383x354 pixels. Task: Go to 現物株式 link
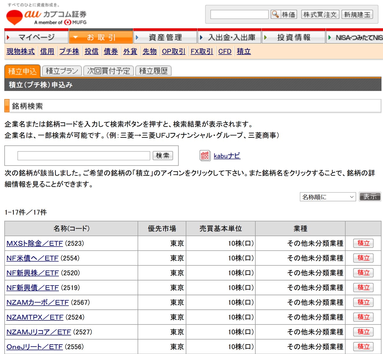(x=21, y=51)
